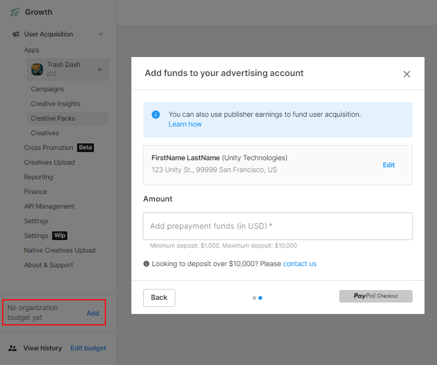Click the contact us link
The image size is (437, 365).
[300, 264]
